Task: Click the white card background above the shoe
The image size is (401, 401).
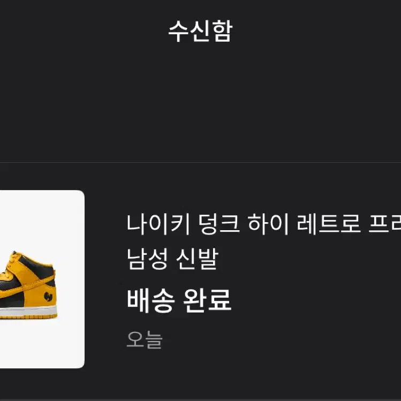Action: pos(42,220)
